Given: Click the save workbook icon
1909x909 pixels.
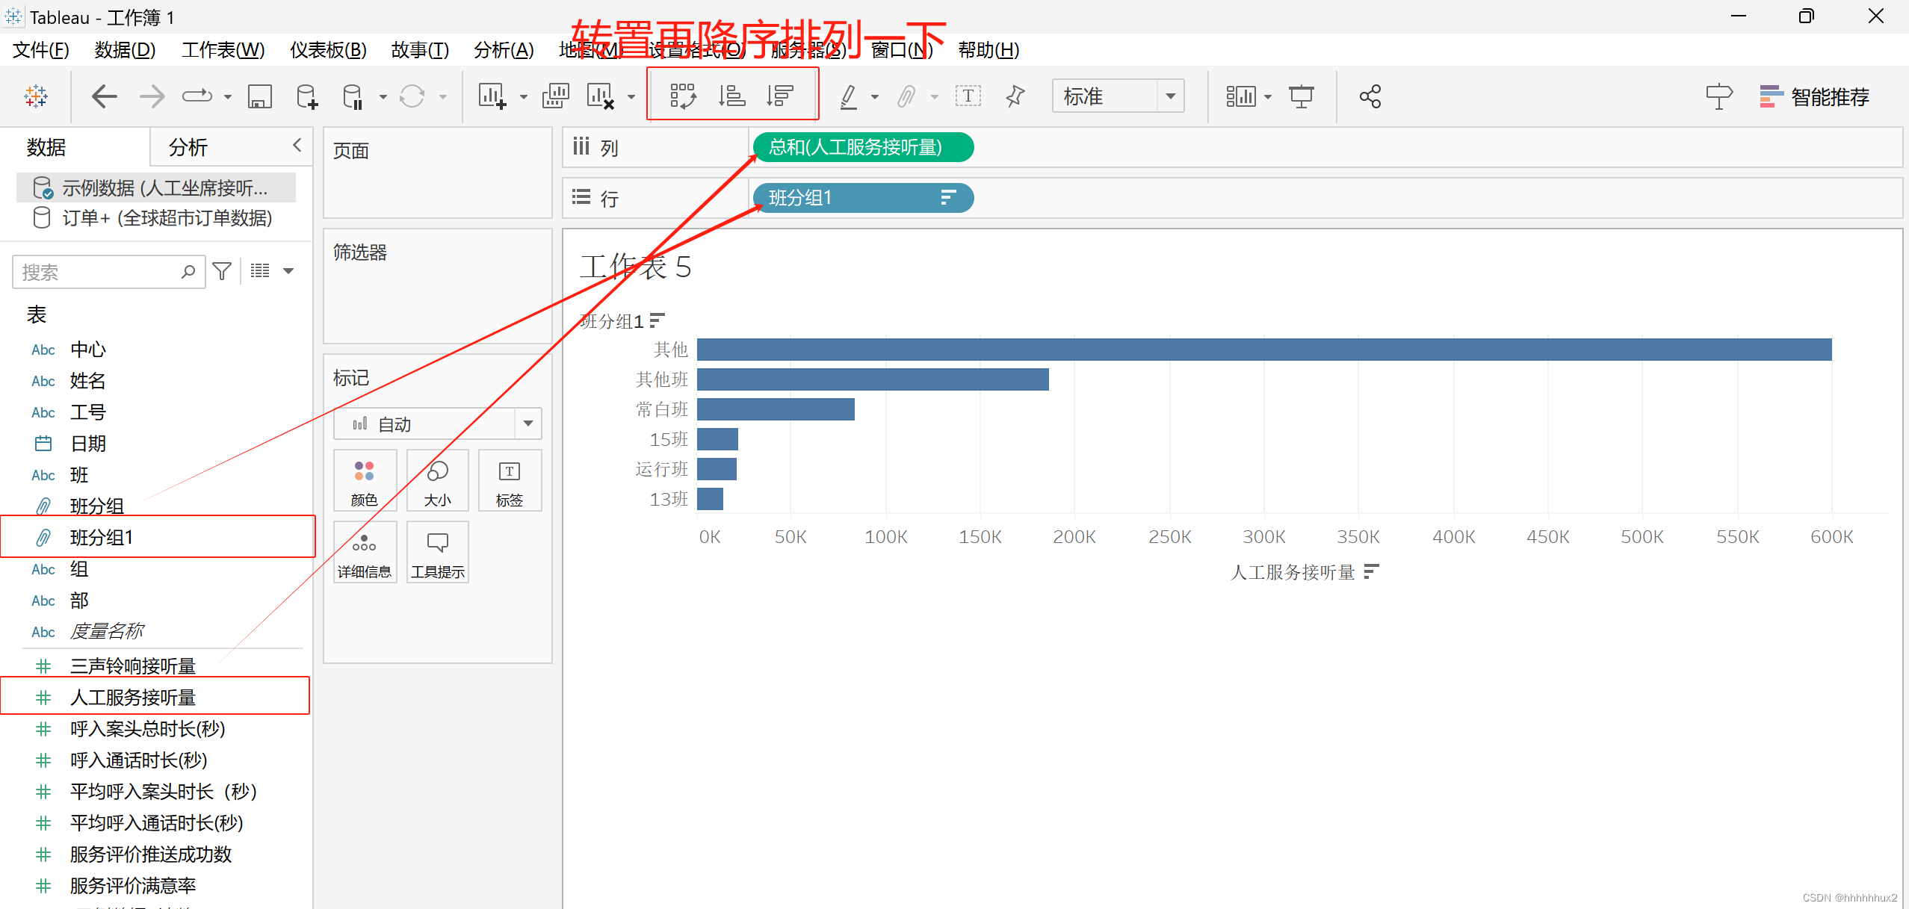Looking at the screenshot, I should click(259, 96).
